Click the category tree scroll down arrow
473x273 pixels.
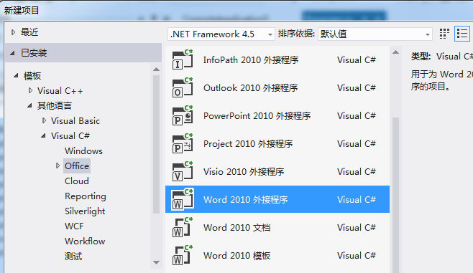156,262
